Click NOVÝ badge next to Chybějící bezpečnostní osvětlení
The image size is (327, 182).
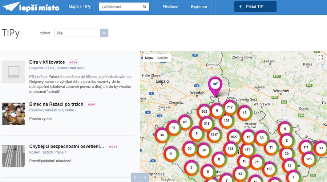[113, 146]
